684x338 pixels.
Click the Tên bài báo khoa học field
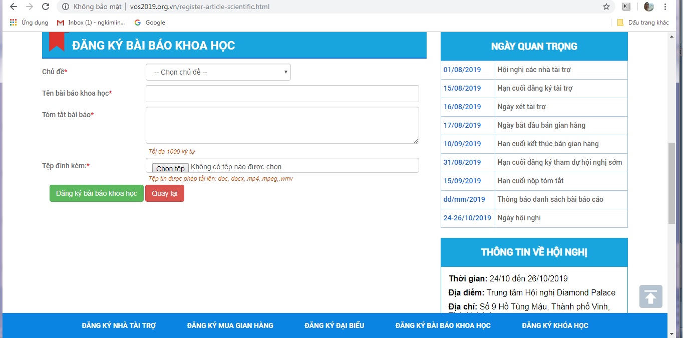coord(282,94)
